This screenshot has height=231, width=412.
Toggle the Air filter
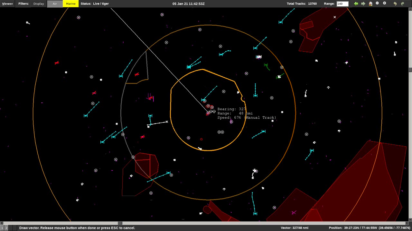point(55,4)
